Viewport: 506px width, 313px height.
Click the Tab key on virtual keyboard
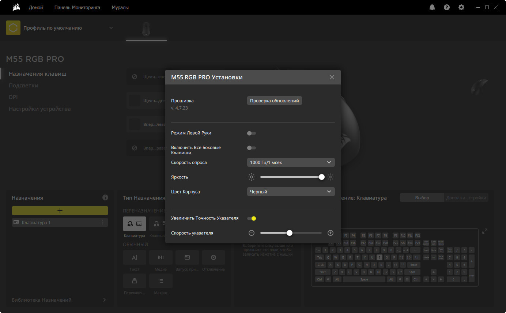tap(320, 257)
